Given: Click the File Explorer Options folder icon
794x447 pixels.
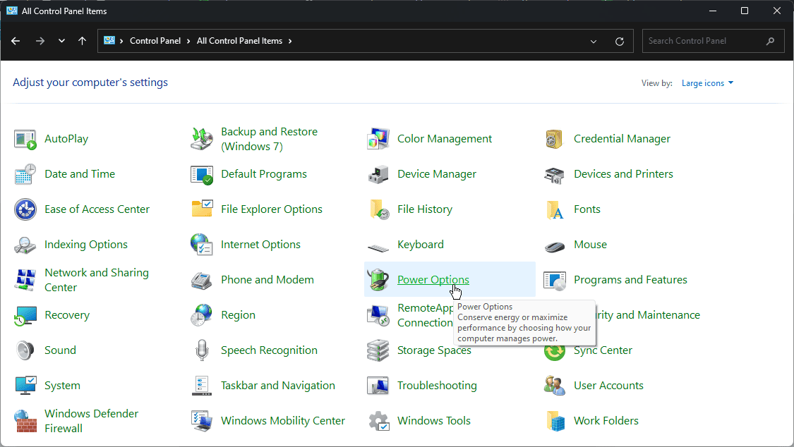Looking at the screenshot, I should pyautogui.click(x=202, y=209).
